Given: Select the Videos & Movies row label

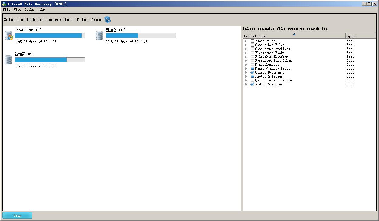Looking at the screenshot, I should (x=269, y=85).
